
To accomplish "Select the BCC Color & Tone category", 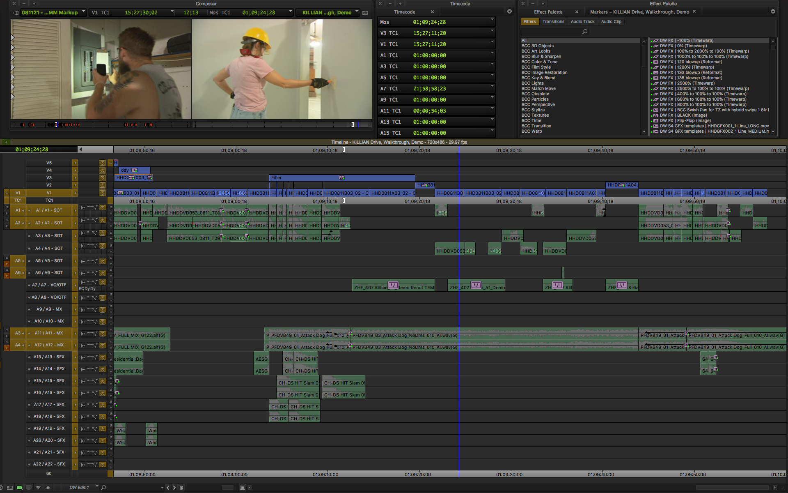I will click(x=539, y=62).
